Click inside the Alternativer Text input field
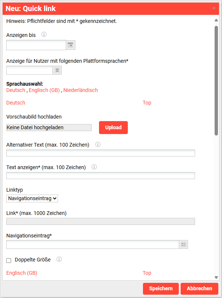This screenshot has height=298, width=222. (x=100, y=153)
